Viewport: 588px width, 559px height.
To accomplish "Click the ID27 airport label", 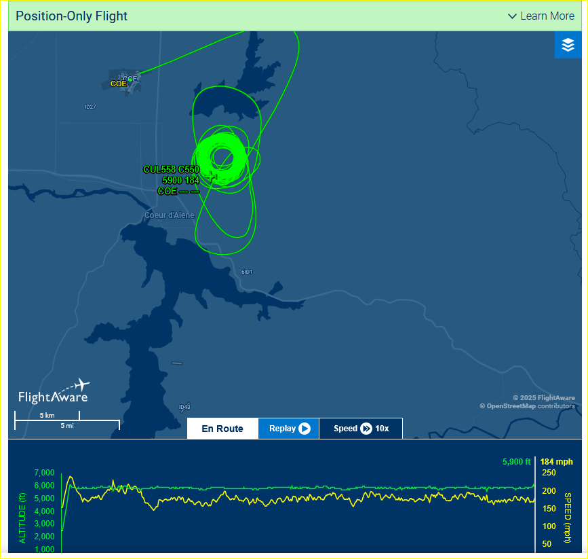I will [x=90, y=107].
